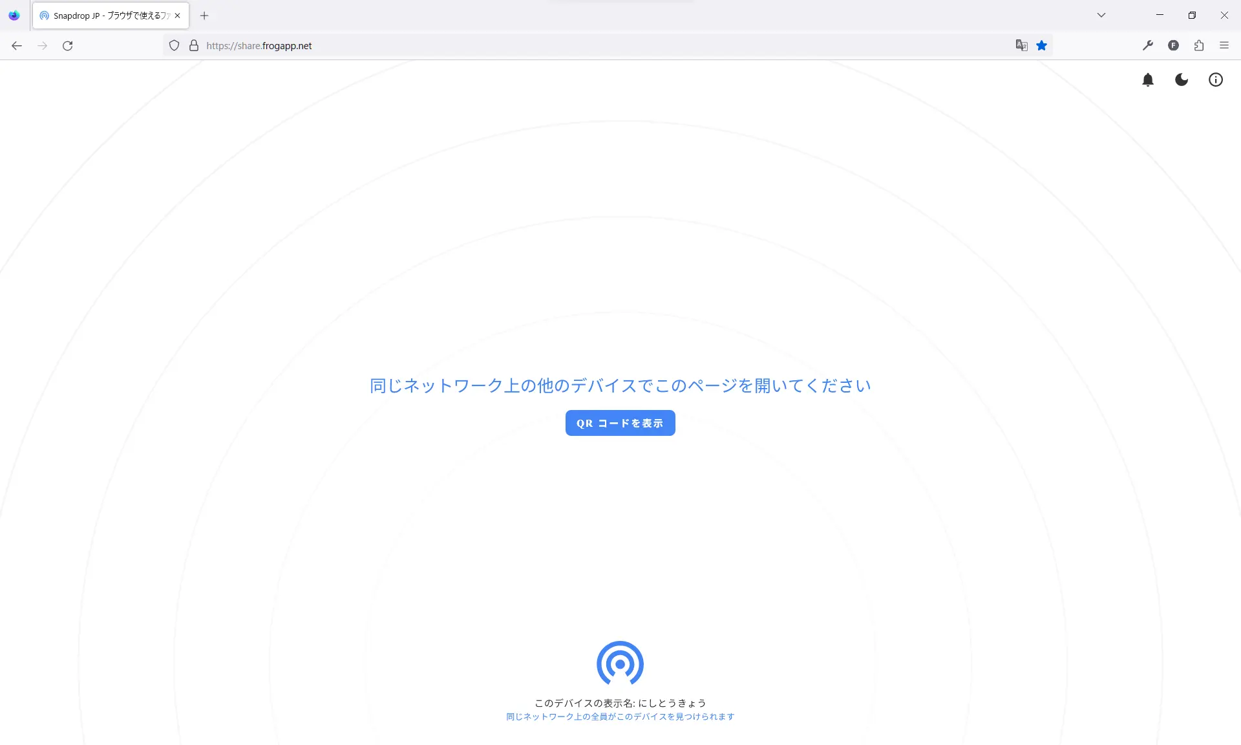The image size is (1241, 745).
Task: Reload the Snapdrop page
Action: 67,45
